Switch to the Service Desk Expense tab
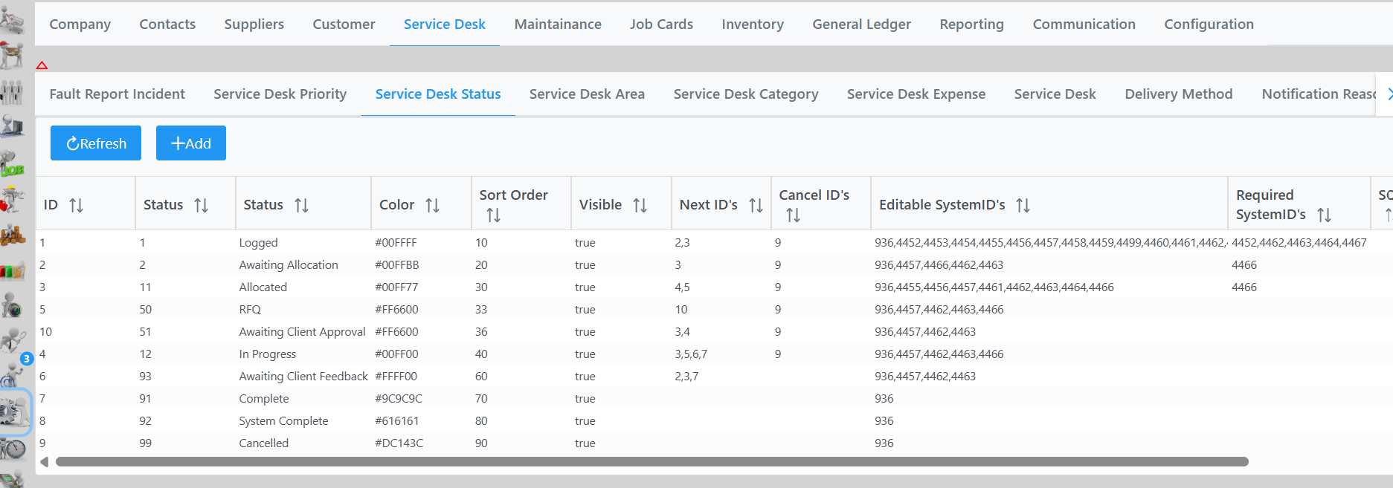Viewport: 1393px width, 488px height. [x=916, y=94]
